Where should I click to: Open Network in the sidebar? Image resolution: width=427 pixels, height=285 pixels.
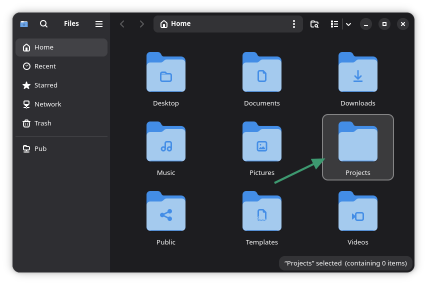pyautogui.click(x=61, y=104)
